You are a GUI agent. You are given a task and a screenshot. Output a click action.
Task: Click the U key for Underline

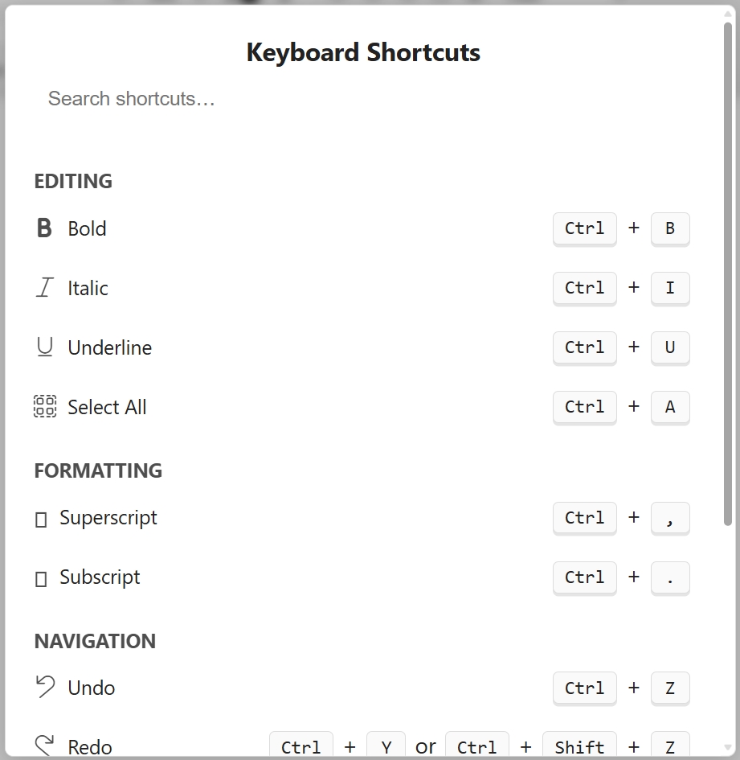[670, 347]
